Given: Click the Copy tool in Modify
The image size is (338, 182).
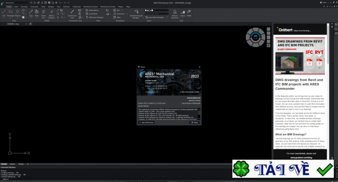Looking at the screenshot, I should pyautogui.click(x=31, y=13).
